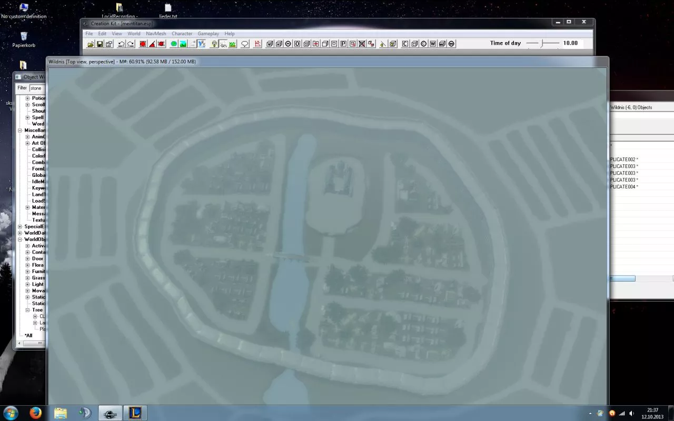This screenshot has height=421, width=674.
Task: Click the Filter field containing 'stone'
Action: [37, 88]
